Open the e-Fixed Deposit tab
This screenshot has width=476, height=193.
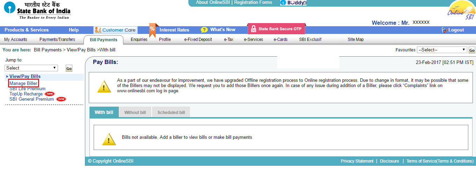point(198,40)
